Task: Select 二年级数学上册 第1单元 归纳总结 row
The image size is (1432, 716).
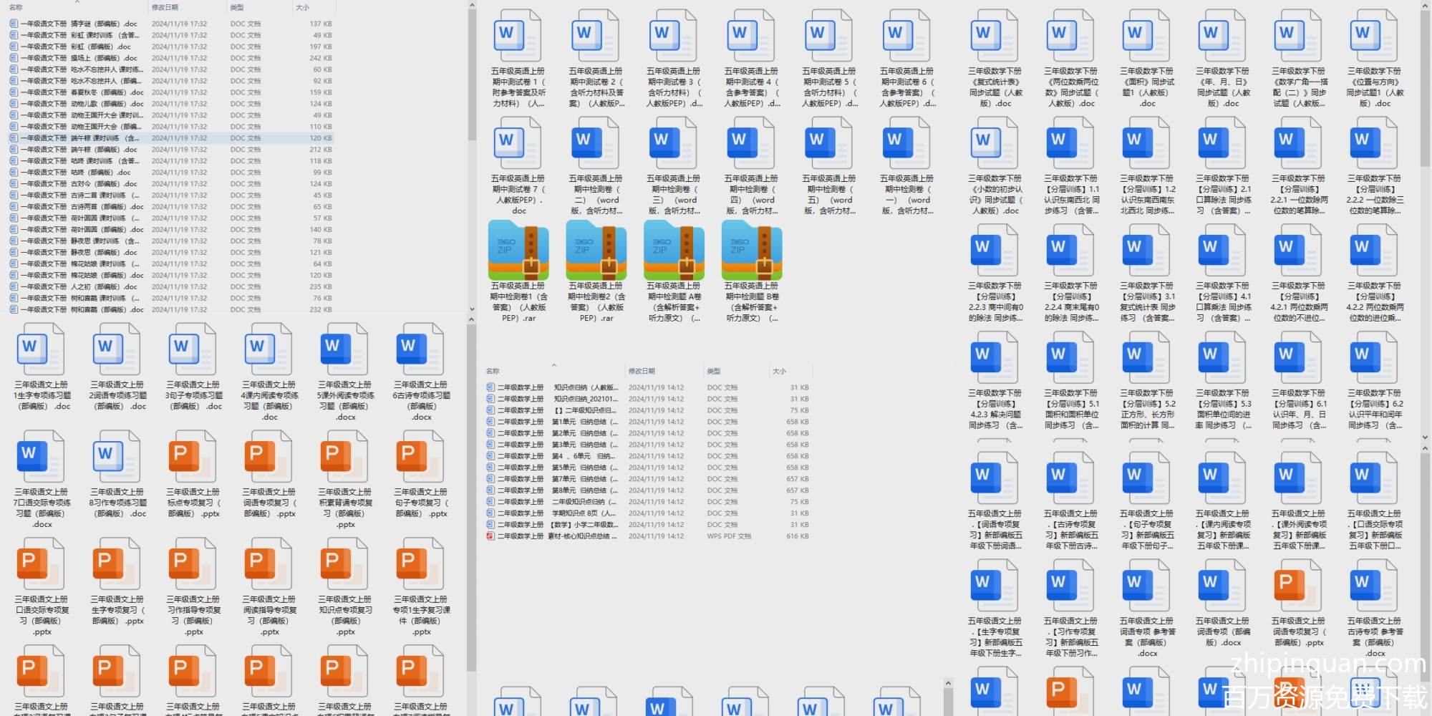Action: coord(551,422)
